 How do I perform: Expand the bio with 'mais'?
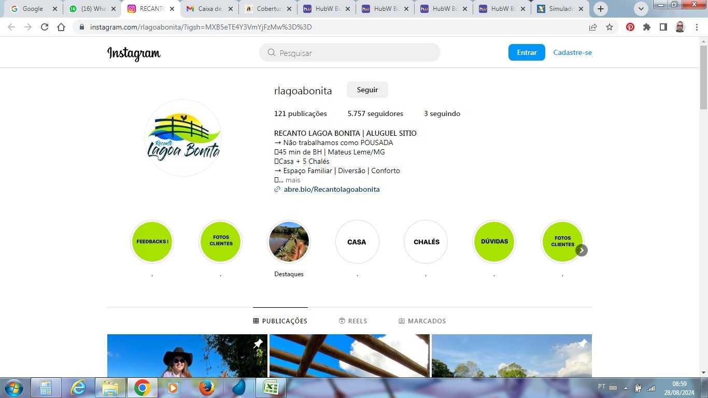point(293,180)
